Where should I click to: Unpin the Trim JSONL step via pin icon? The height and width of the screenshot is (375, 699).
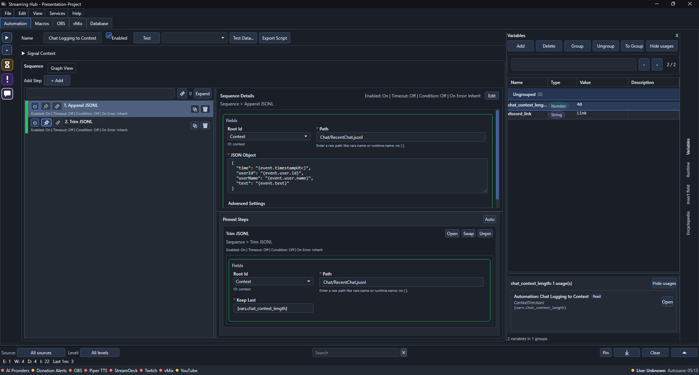46,122
